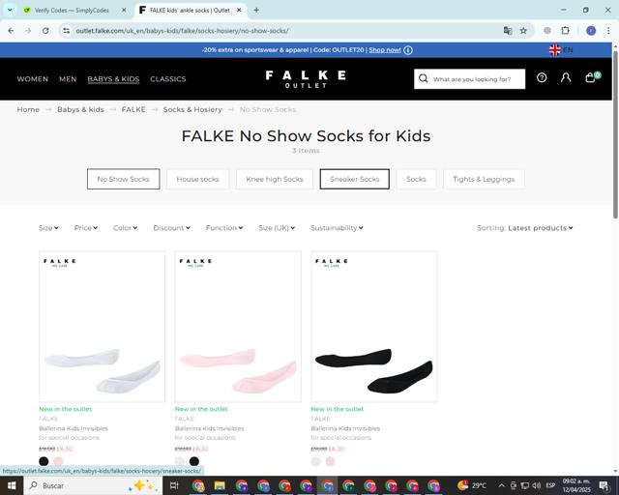Open the help question mark icon

[542, 77]
